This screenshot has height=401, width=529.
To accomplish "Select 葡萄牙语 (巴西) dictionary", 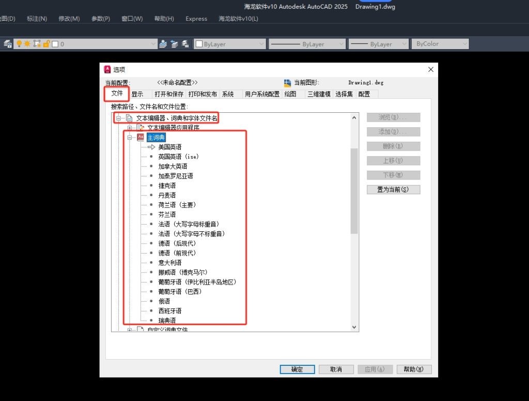I will pos(180,291).
